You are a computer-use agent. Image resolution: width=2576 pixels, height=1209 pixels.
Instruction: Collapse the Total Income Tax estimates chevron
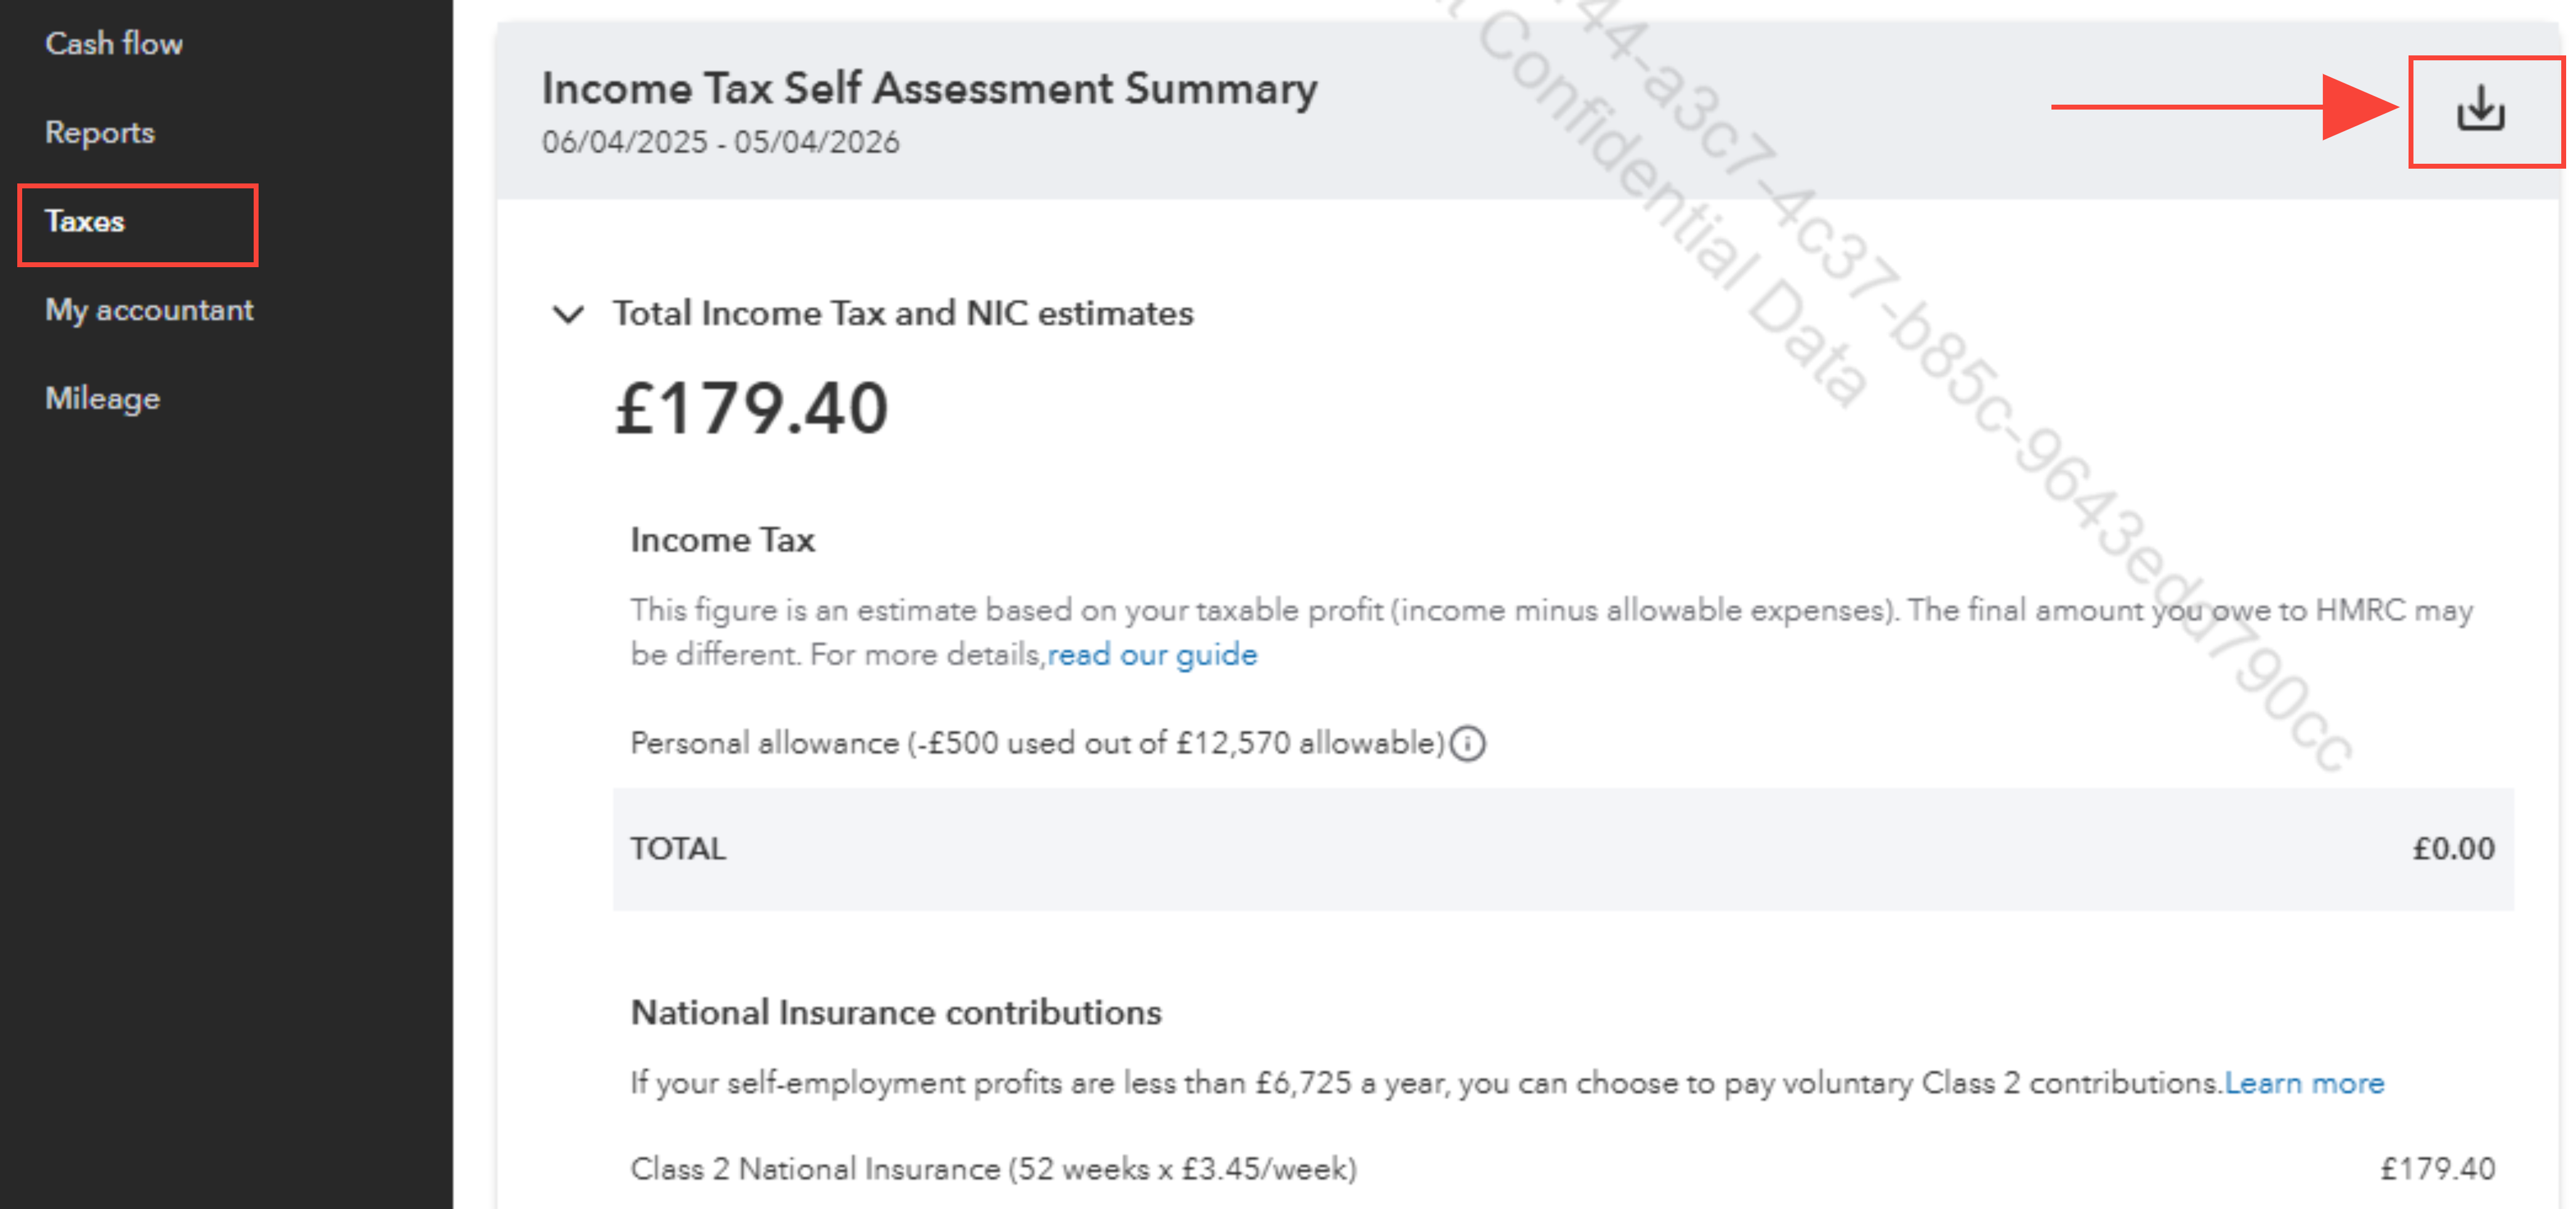[568, 315]
